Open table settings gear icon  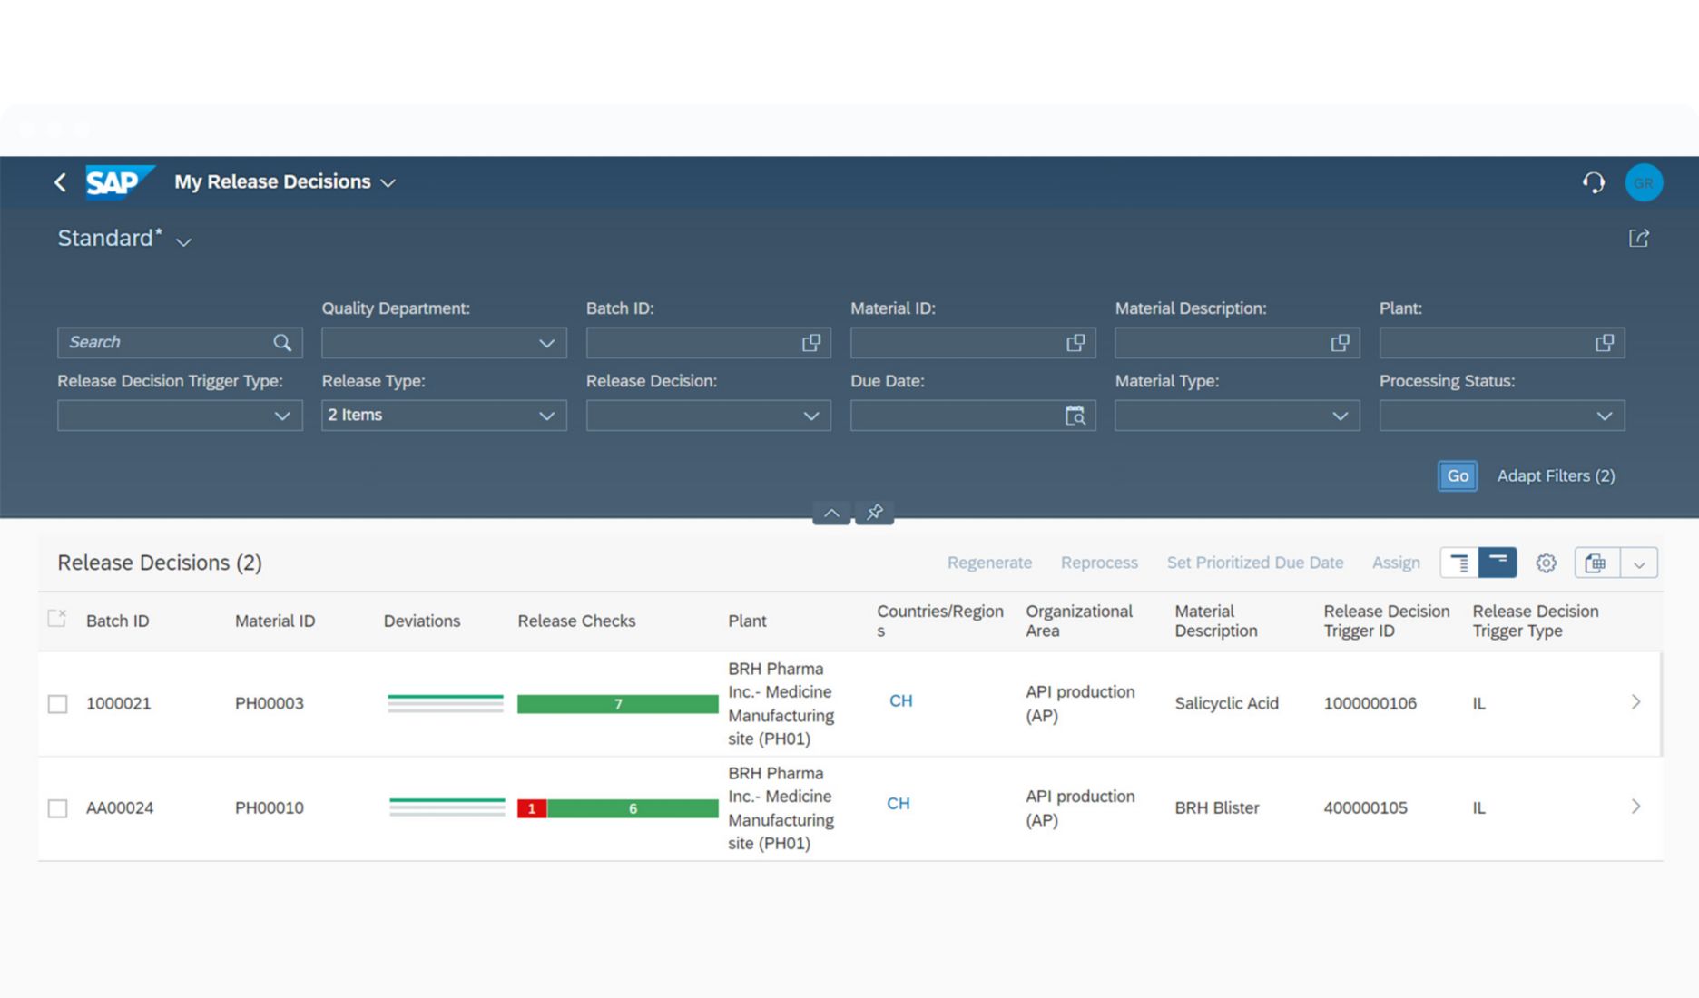tap(1546, 563)
